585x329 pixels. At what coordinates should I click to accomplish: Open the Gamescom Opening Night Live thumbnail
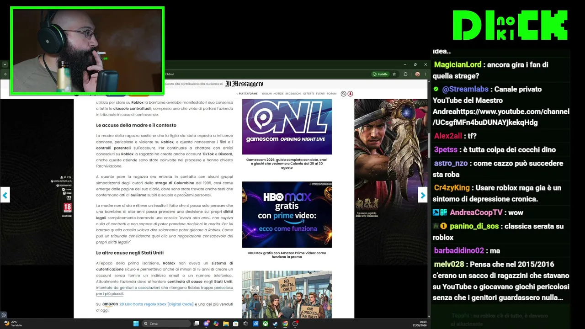pyautogui.click(x=287, y=127)
